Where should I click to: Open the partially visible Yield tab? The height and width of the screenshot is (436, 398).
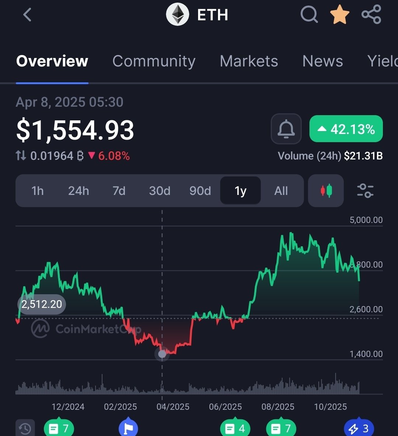(383, 61)
